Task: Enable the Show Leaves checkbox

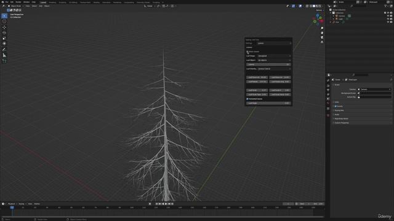Action: click(247, 52)
